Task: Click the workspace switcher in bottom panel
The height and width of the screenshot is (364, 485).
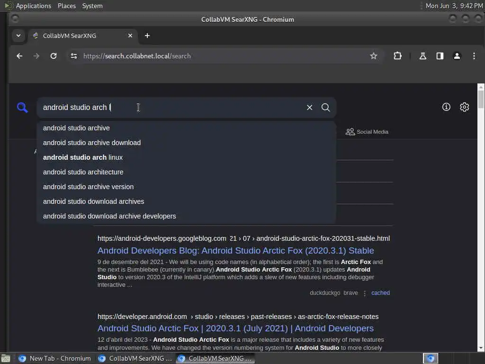Action: tap(431, 358)
